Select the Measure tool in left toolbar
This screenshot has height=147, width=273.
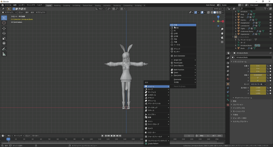tap(4, 54)
